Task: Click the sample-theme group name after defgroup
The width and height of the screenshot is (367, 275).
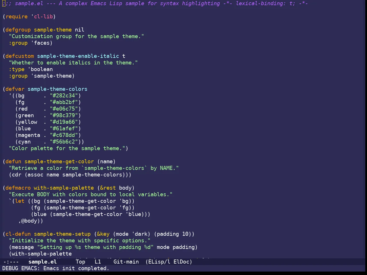Action: (53, 30)
